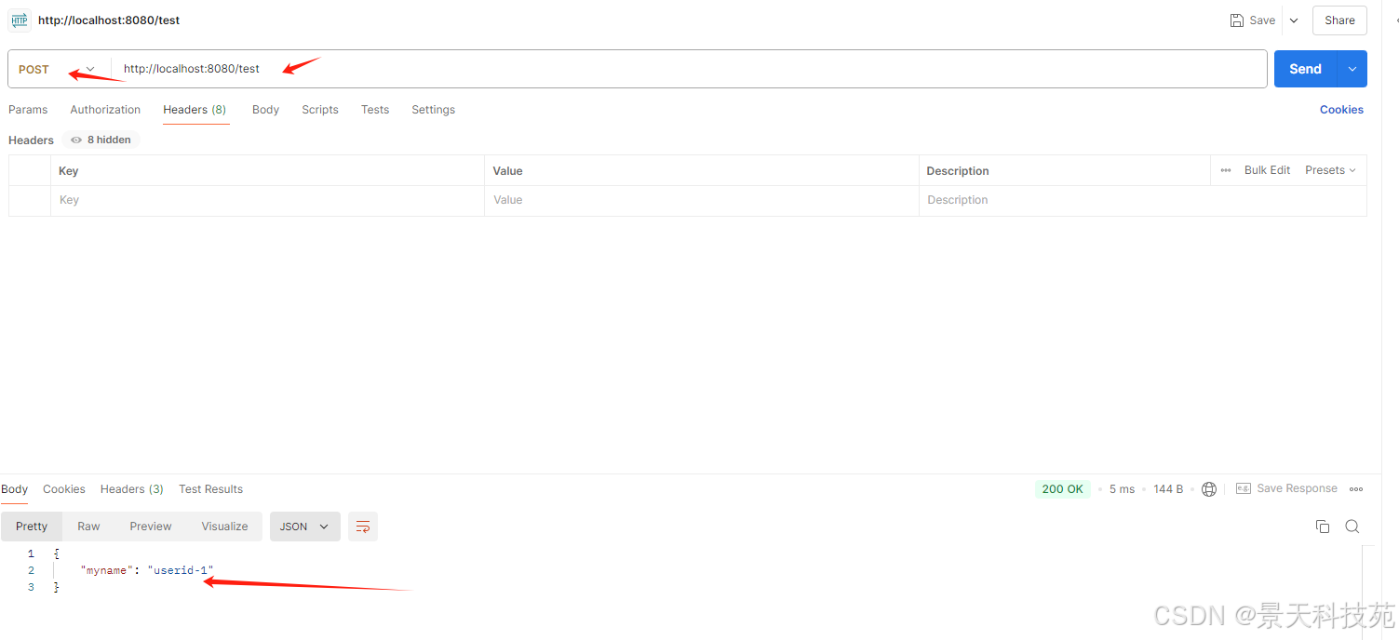Select the Headers (8) tab
The height and width of the screenshot is (640, 1399).
coord(195,110)
